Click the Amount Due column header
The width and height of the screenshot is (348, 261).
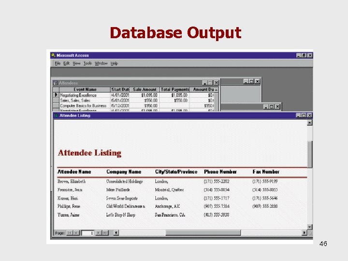202,89
